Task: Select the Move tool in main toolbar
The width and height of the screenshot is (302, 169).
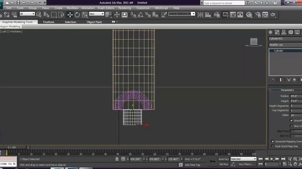Action: point(70,15)
